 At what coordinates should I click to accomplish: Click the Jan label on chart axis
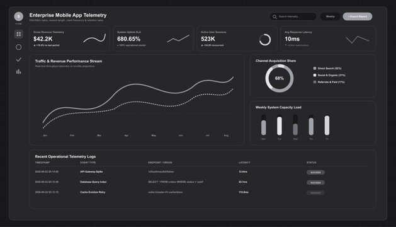point(45,136)
